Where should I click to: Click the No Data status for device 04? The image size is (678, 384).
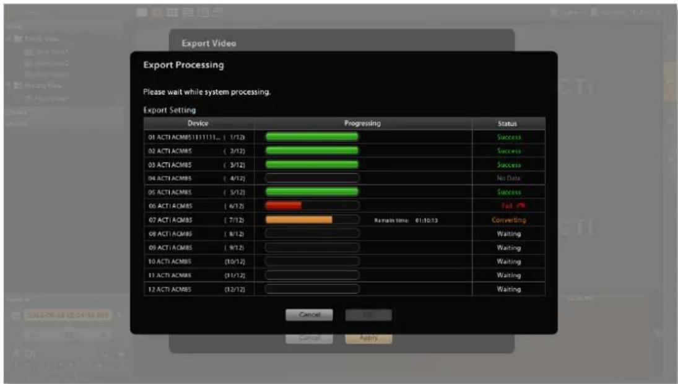pos(508,178)
